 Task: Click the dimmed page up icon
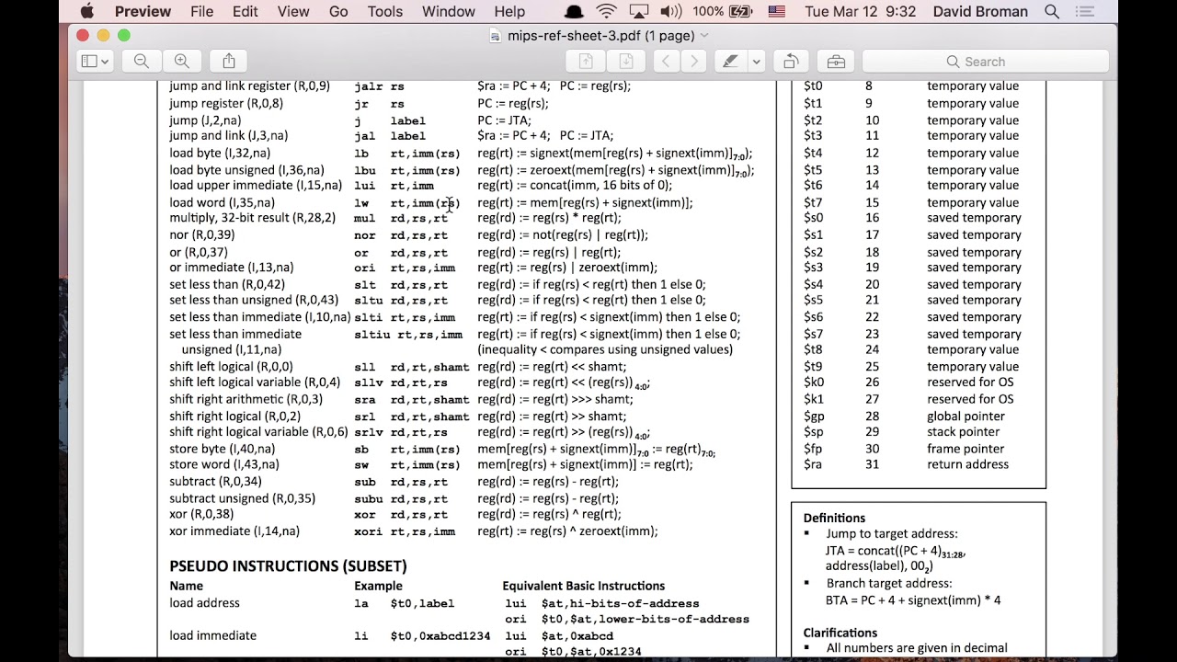point(586,62)
